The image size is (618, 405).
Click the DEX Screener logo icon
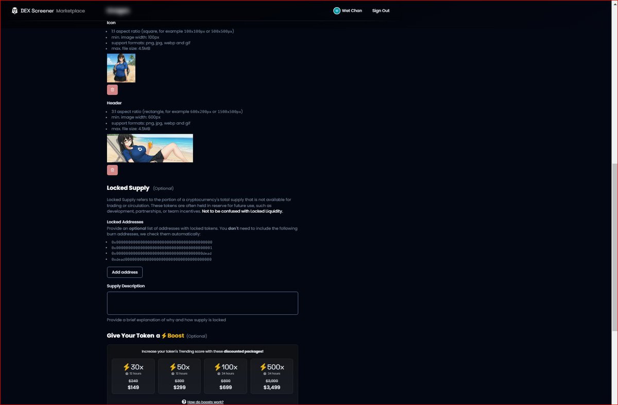pyautogui.click(x=15, y=11)
